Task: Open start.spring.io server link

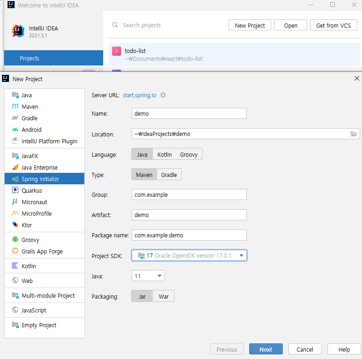Action: [x=140, y=95]
